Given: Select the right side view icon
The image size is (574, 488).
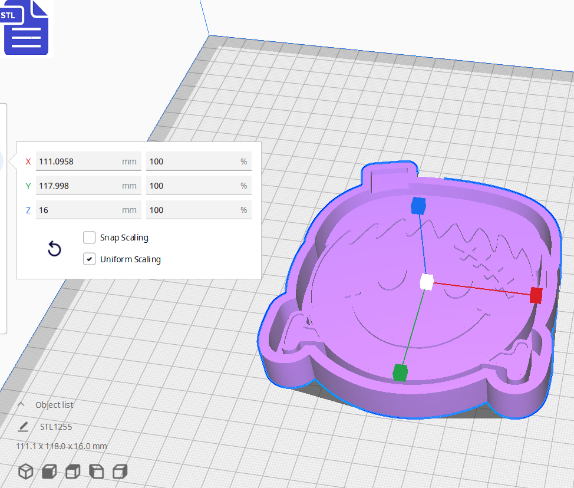Looking at the screenshot, I should point(120,471).
